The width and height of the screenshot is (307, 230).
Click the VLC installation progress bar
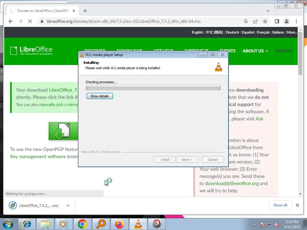(x=153, y=87)
